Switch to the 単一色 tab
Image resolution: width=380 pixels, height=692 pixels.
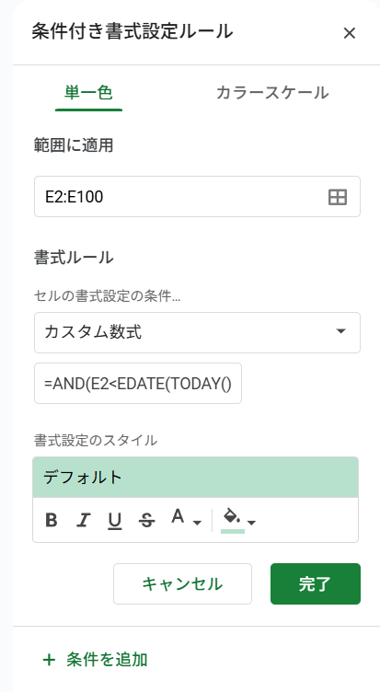[88, 93]
